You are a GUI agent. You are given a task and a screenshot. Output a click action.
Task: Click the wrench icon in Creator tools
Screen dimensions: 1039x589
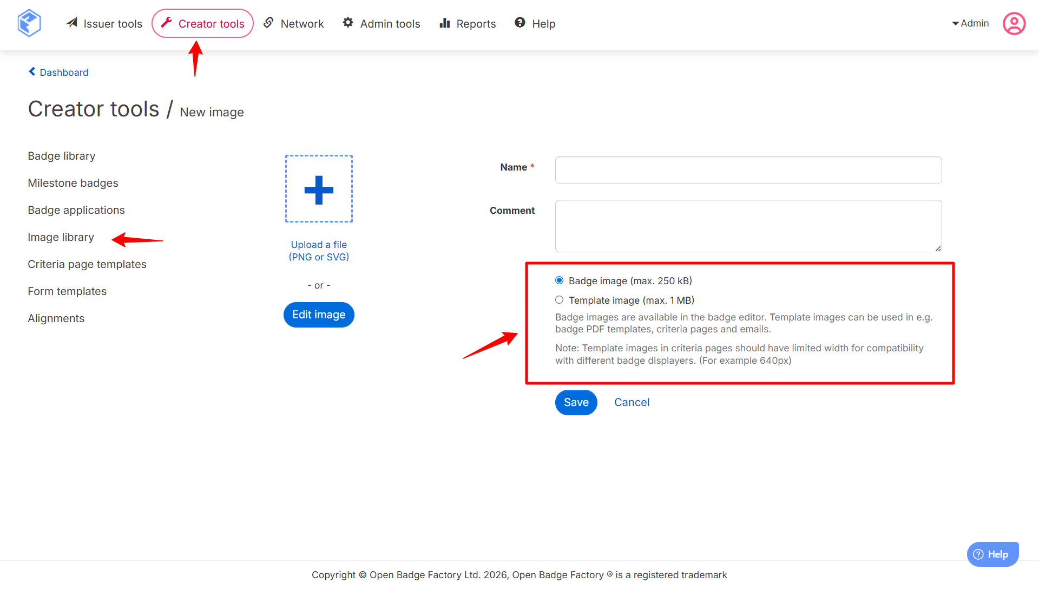(167, 23)
